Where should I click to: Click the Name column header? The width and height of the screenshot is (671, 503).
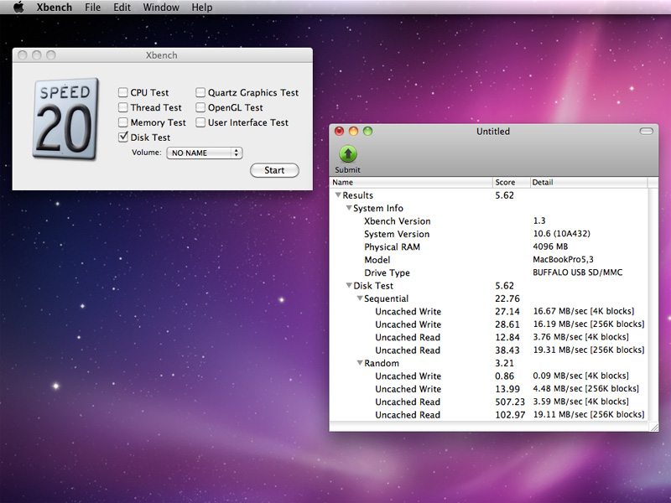(411, 182)
